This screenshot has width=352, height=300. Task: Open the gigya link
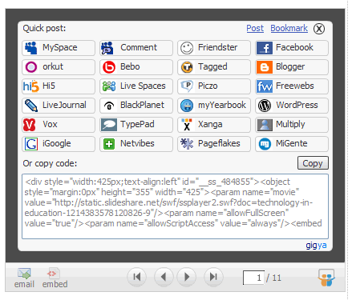pyautogui.click(x=316, y=245)
